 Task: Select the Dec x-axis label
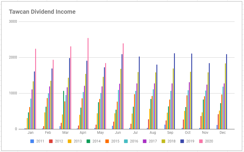click(x=223, y=133)
